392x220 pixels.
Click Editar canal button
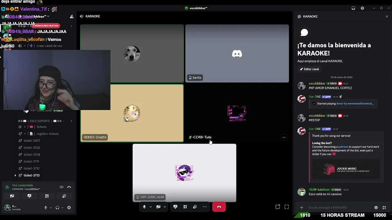pos(309,69)
